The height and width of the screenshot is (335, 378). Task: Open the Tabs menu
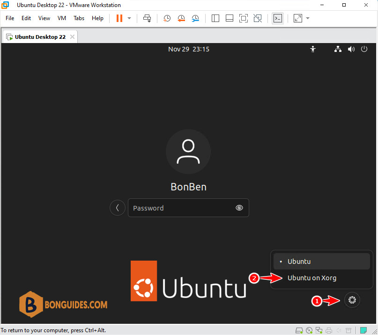(79, 18)
